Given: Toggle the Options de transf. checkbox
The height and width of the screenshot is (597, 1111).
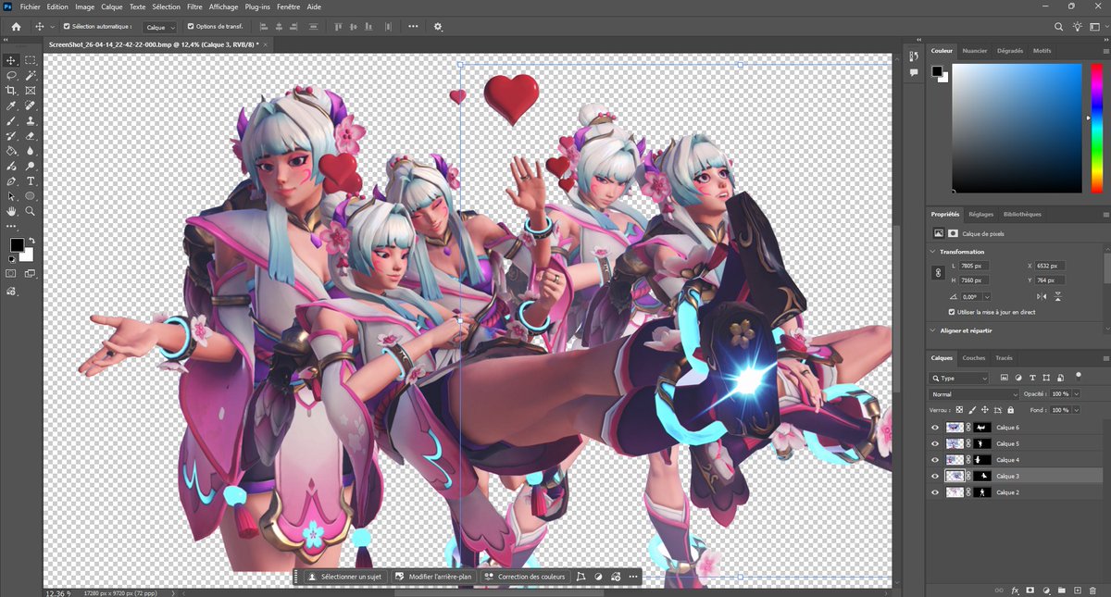Looking at the screenshot, I should (191, 27).
